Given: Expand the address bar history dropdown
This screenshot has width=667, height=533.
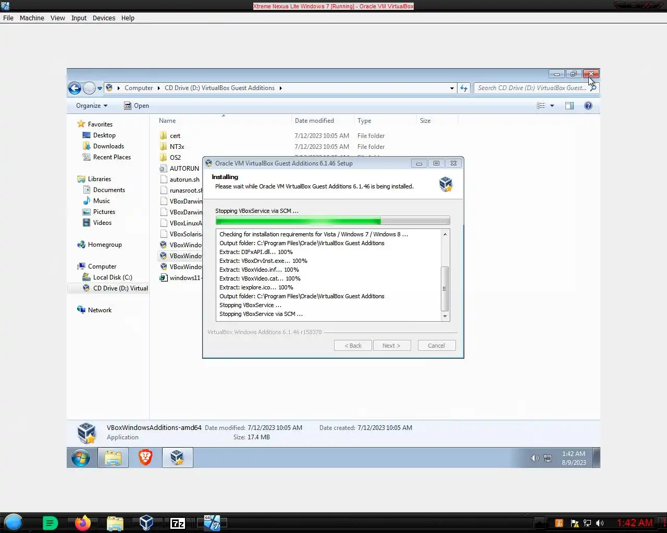Looking at the screenshot, I should pos(452,88).
